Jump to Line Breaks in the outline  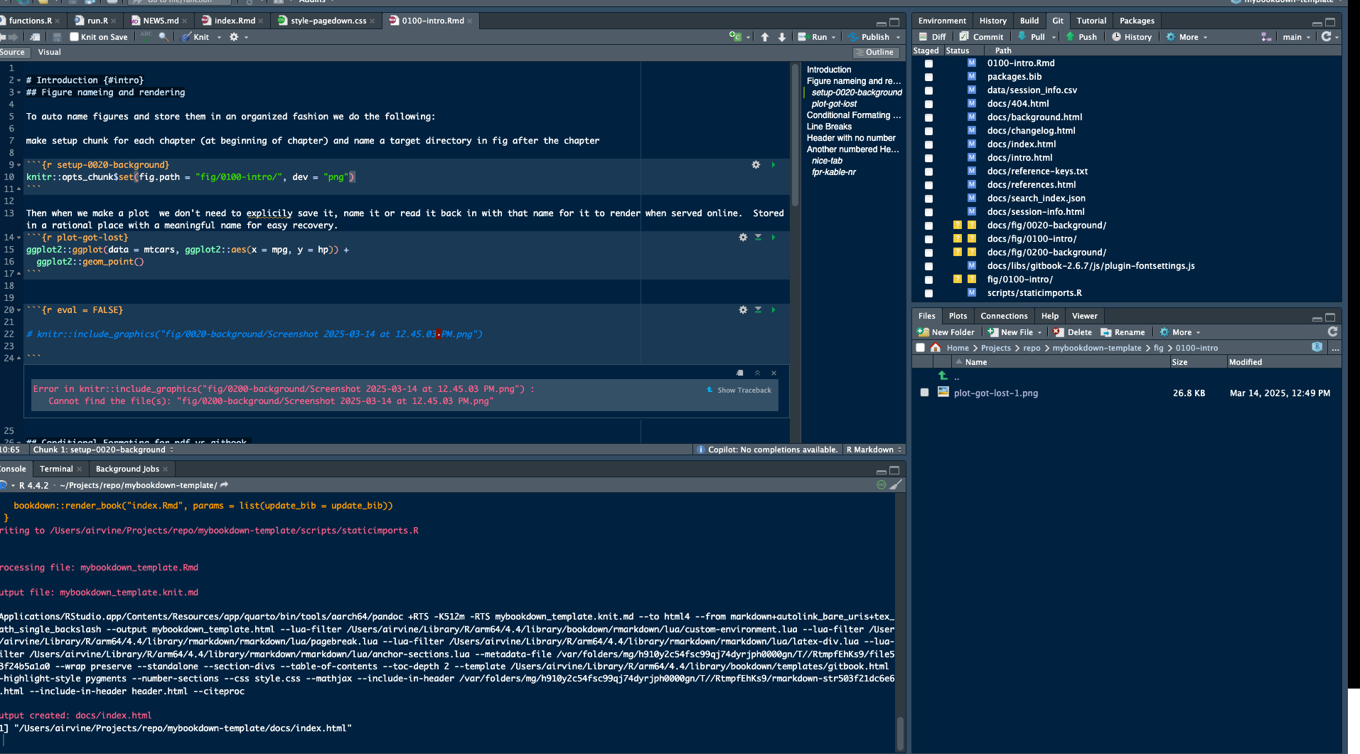(829, 127)
